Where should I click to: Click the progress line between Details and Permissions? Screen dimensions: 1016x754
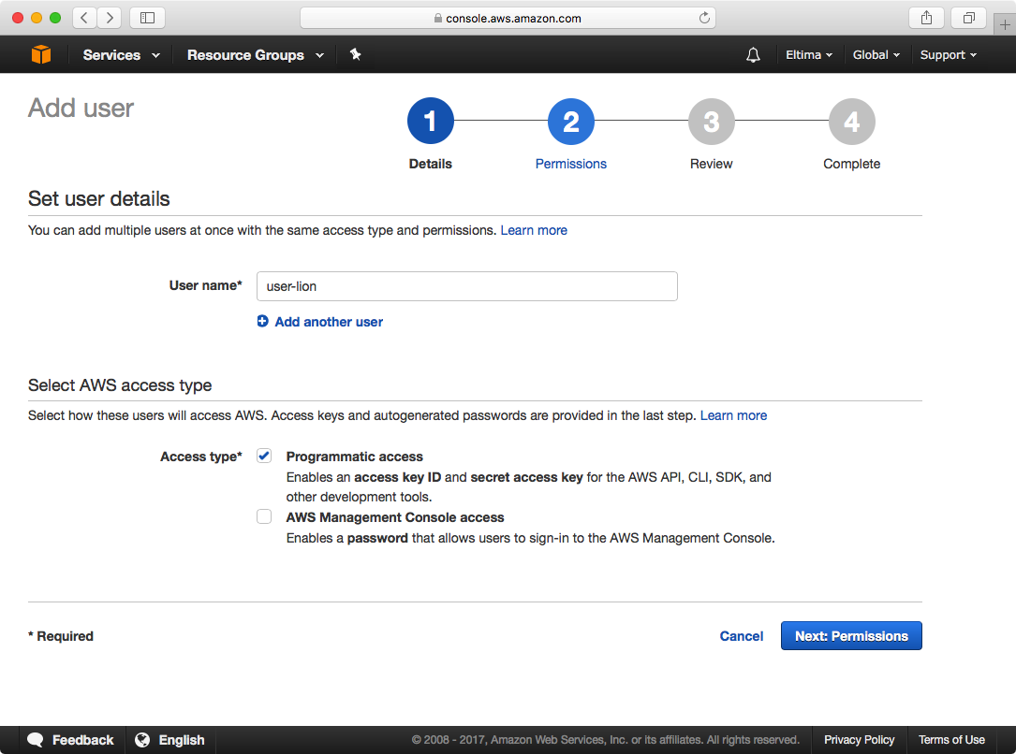[500, 121]
